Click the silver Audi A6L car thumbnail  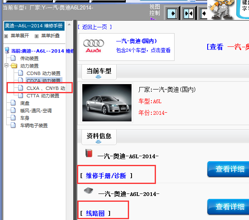107,103
